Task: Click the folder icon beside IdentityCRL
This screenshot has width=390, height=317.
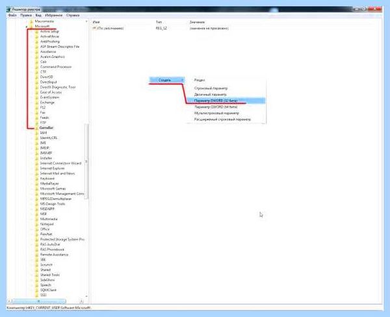Action: coord(37,138)
